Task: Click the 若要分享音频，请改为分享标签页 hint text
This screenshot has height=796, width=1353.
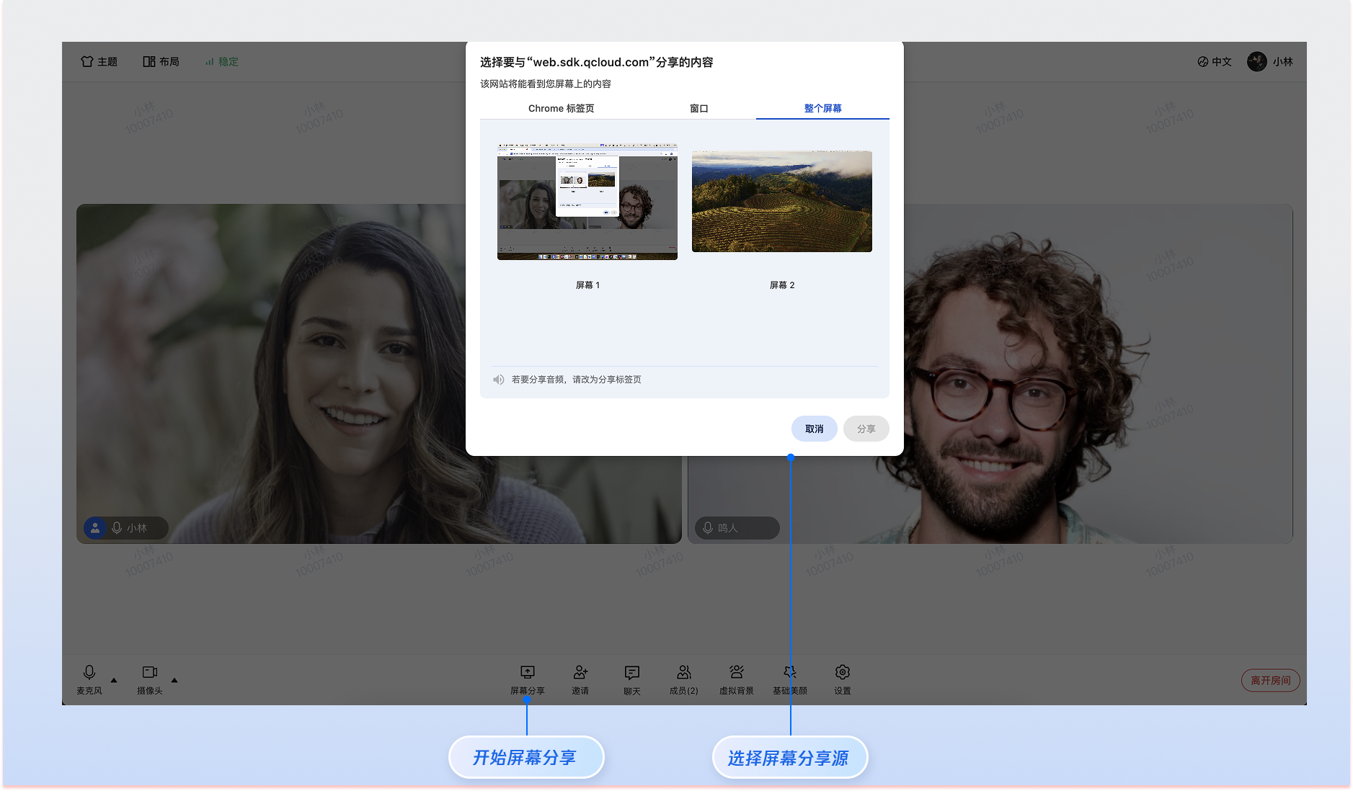Action: click(577, 380)
